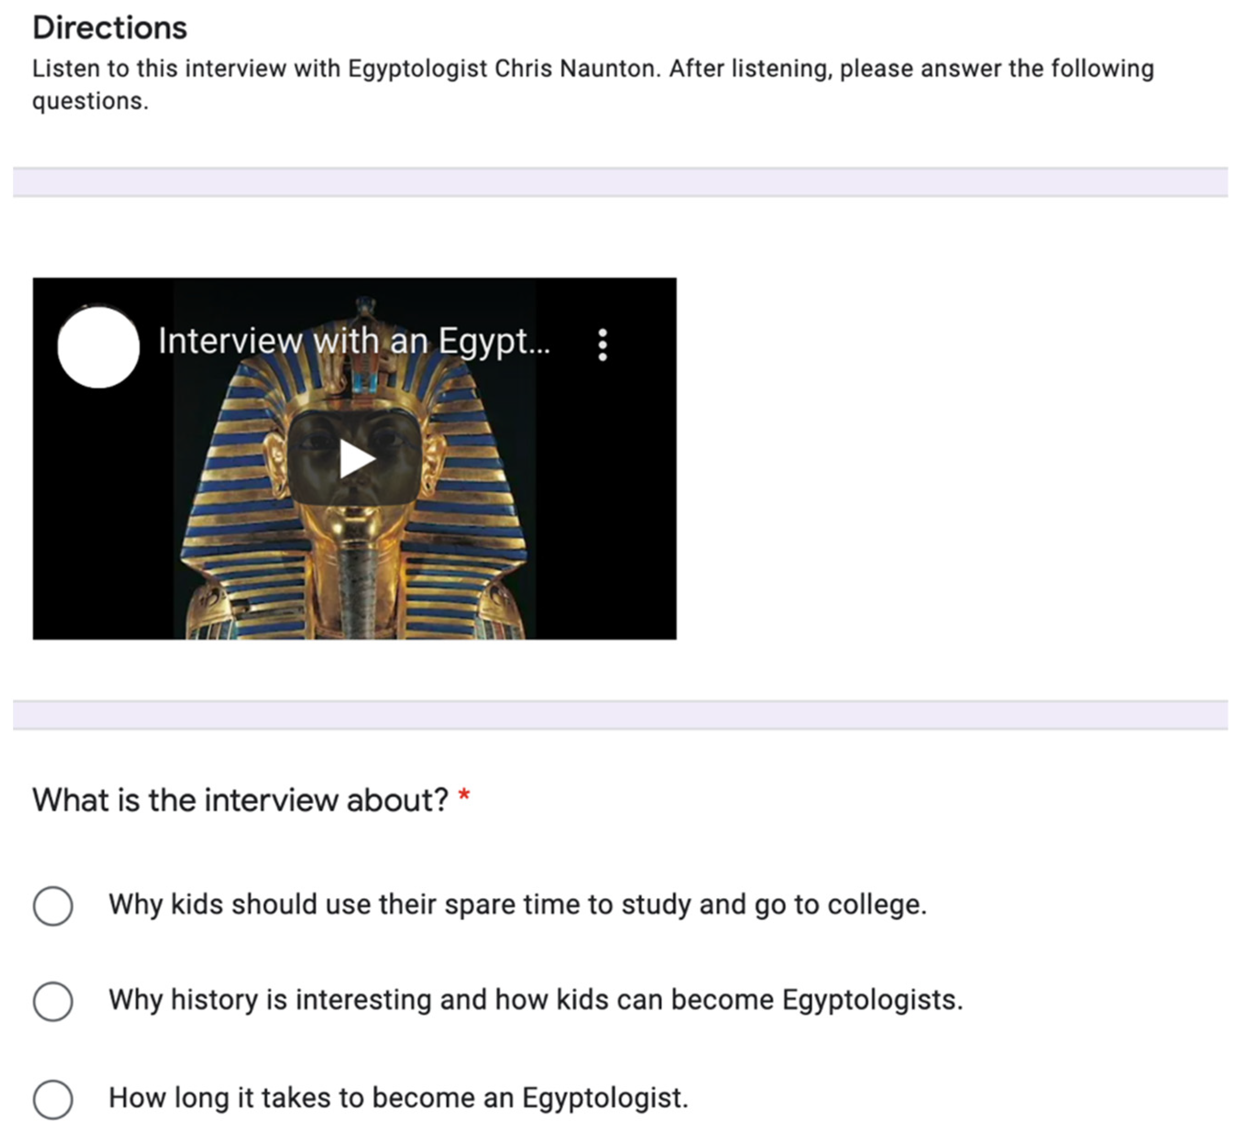
Task: Click the 'Directions' heading
Action: [110, 28]
